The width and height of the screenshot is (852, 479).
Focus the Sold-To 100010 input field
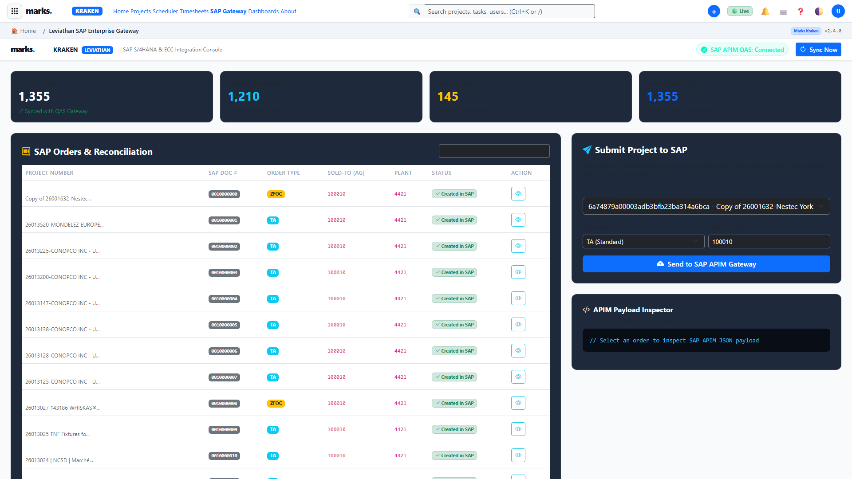(769, 242)
